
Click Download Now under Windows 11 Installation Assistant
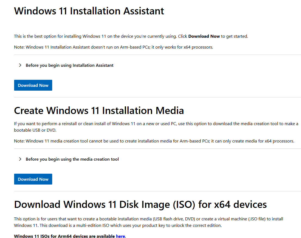[33, 85]
